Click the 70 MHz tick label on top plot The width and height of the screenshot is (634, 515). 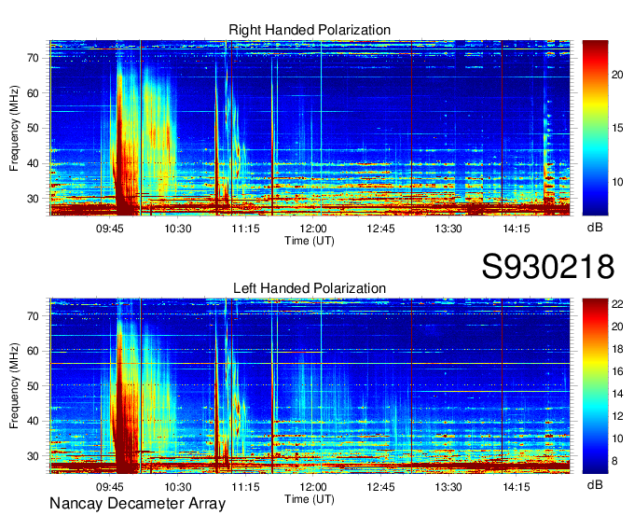tap(33, 58)
